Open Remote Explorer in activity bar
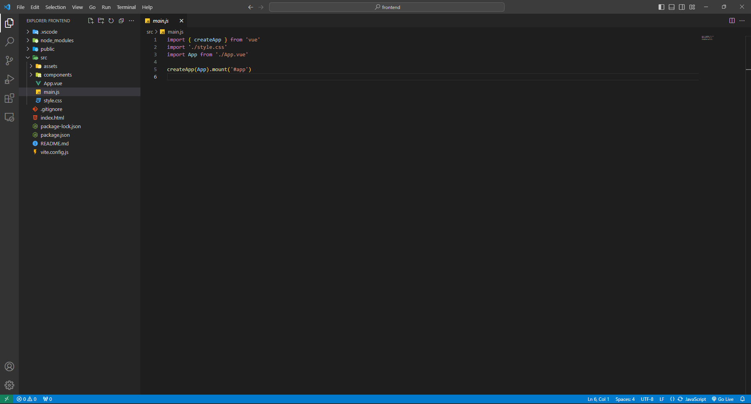 pos(9,117)
